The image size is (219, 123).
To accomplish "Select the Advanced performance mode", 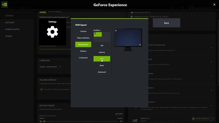I will (102, 72).
